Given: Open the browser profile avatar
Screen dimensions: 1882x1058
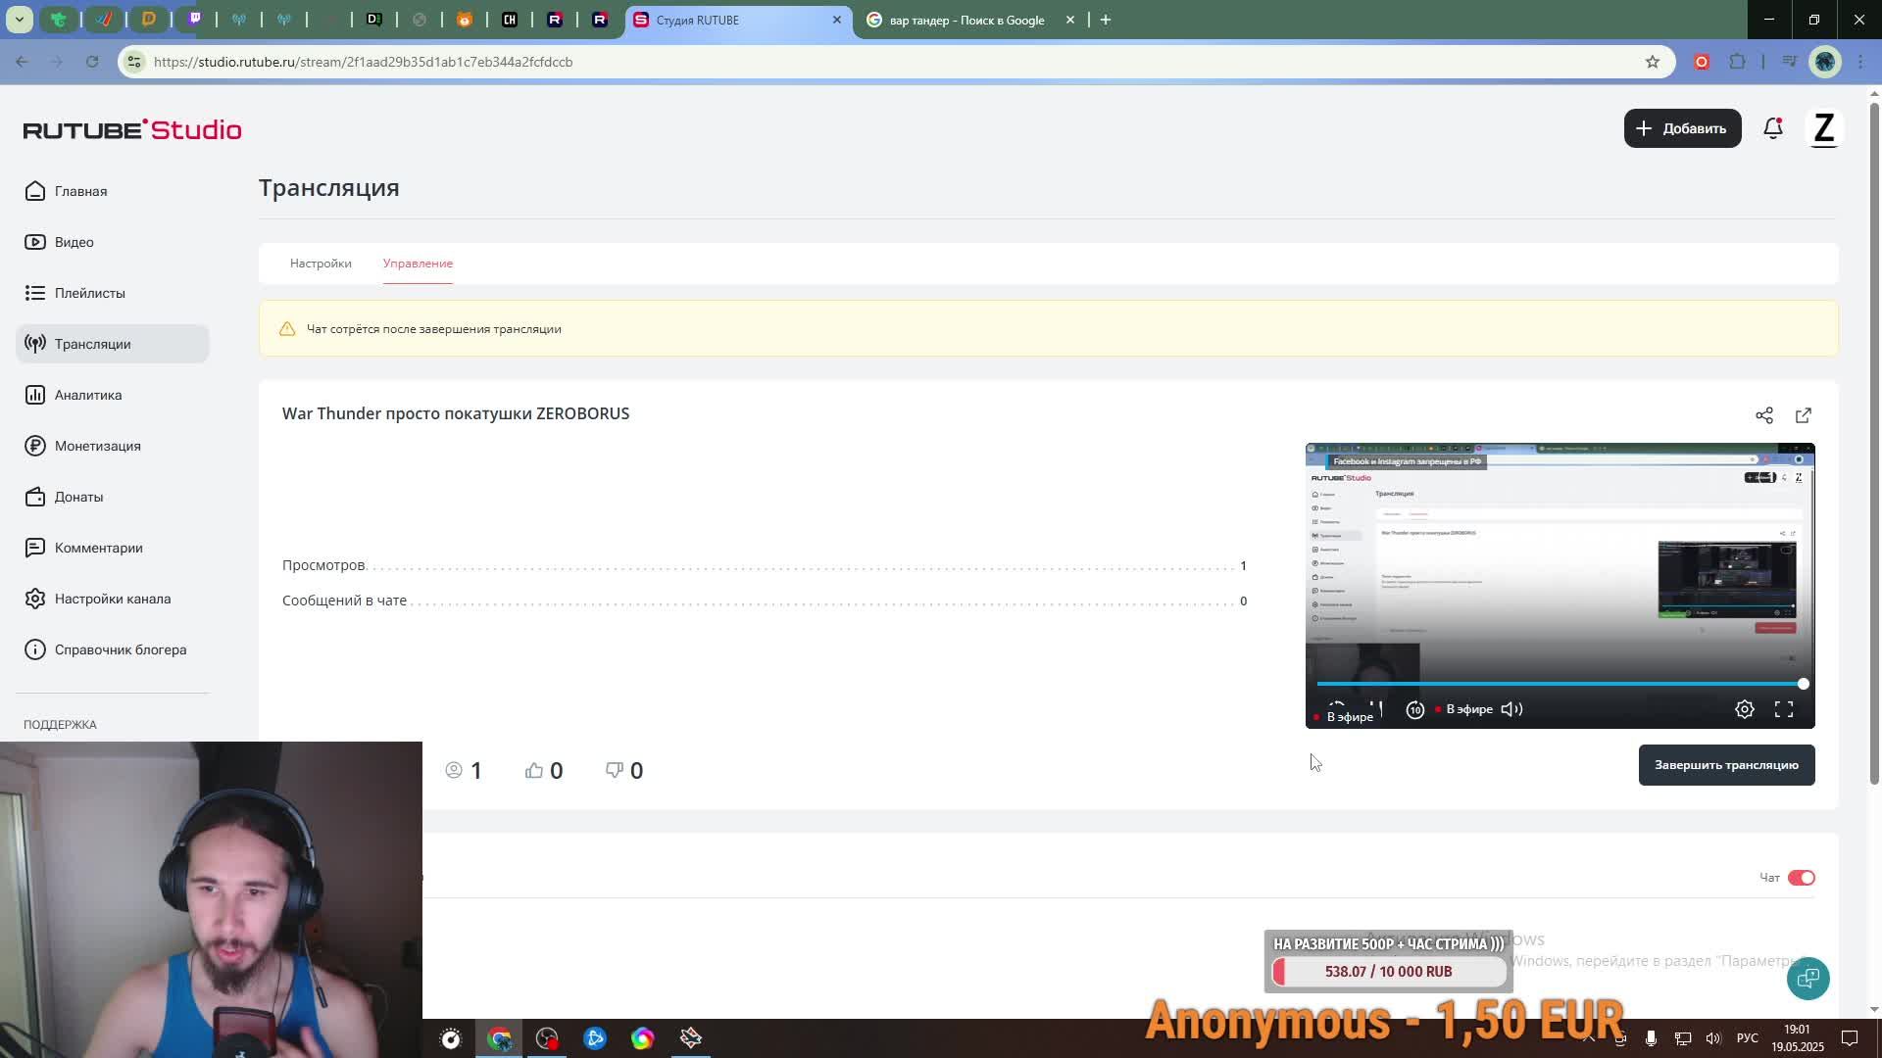Looking at the screenshot, I should [x=1824, y=62].
